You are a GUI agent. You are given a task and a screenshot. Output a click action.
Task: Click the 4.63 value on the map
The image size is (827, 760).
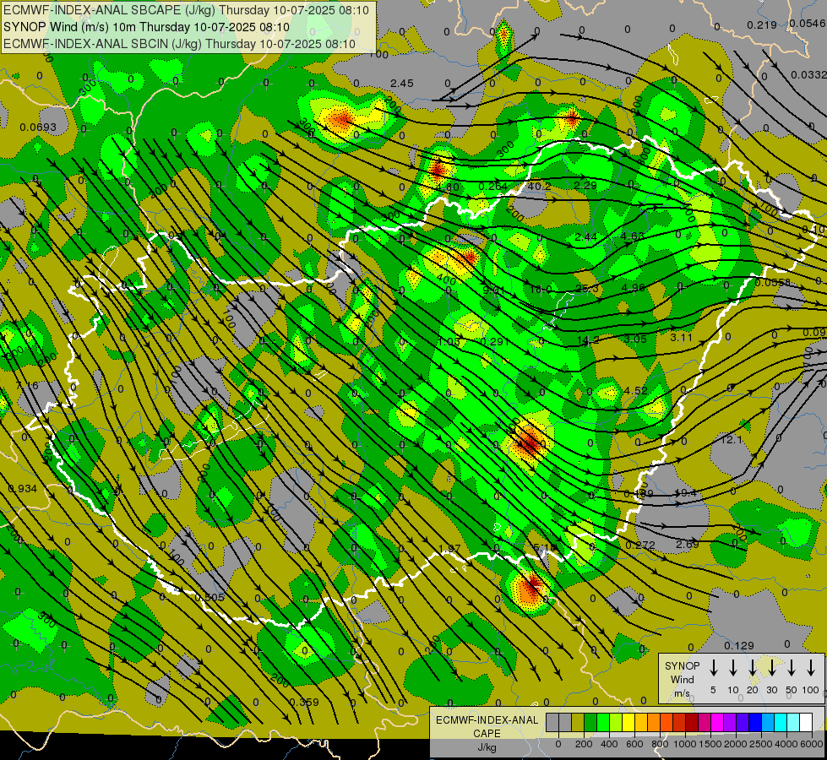pyautogui.click(x=633, y=236)
